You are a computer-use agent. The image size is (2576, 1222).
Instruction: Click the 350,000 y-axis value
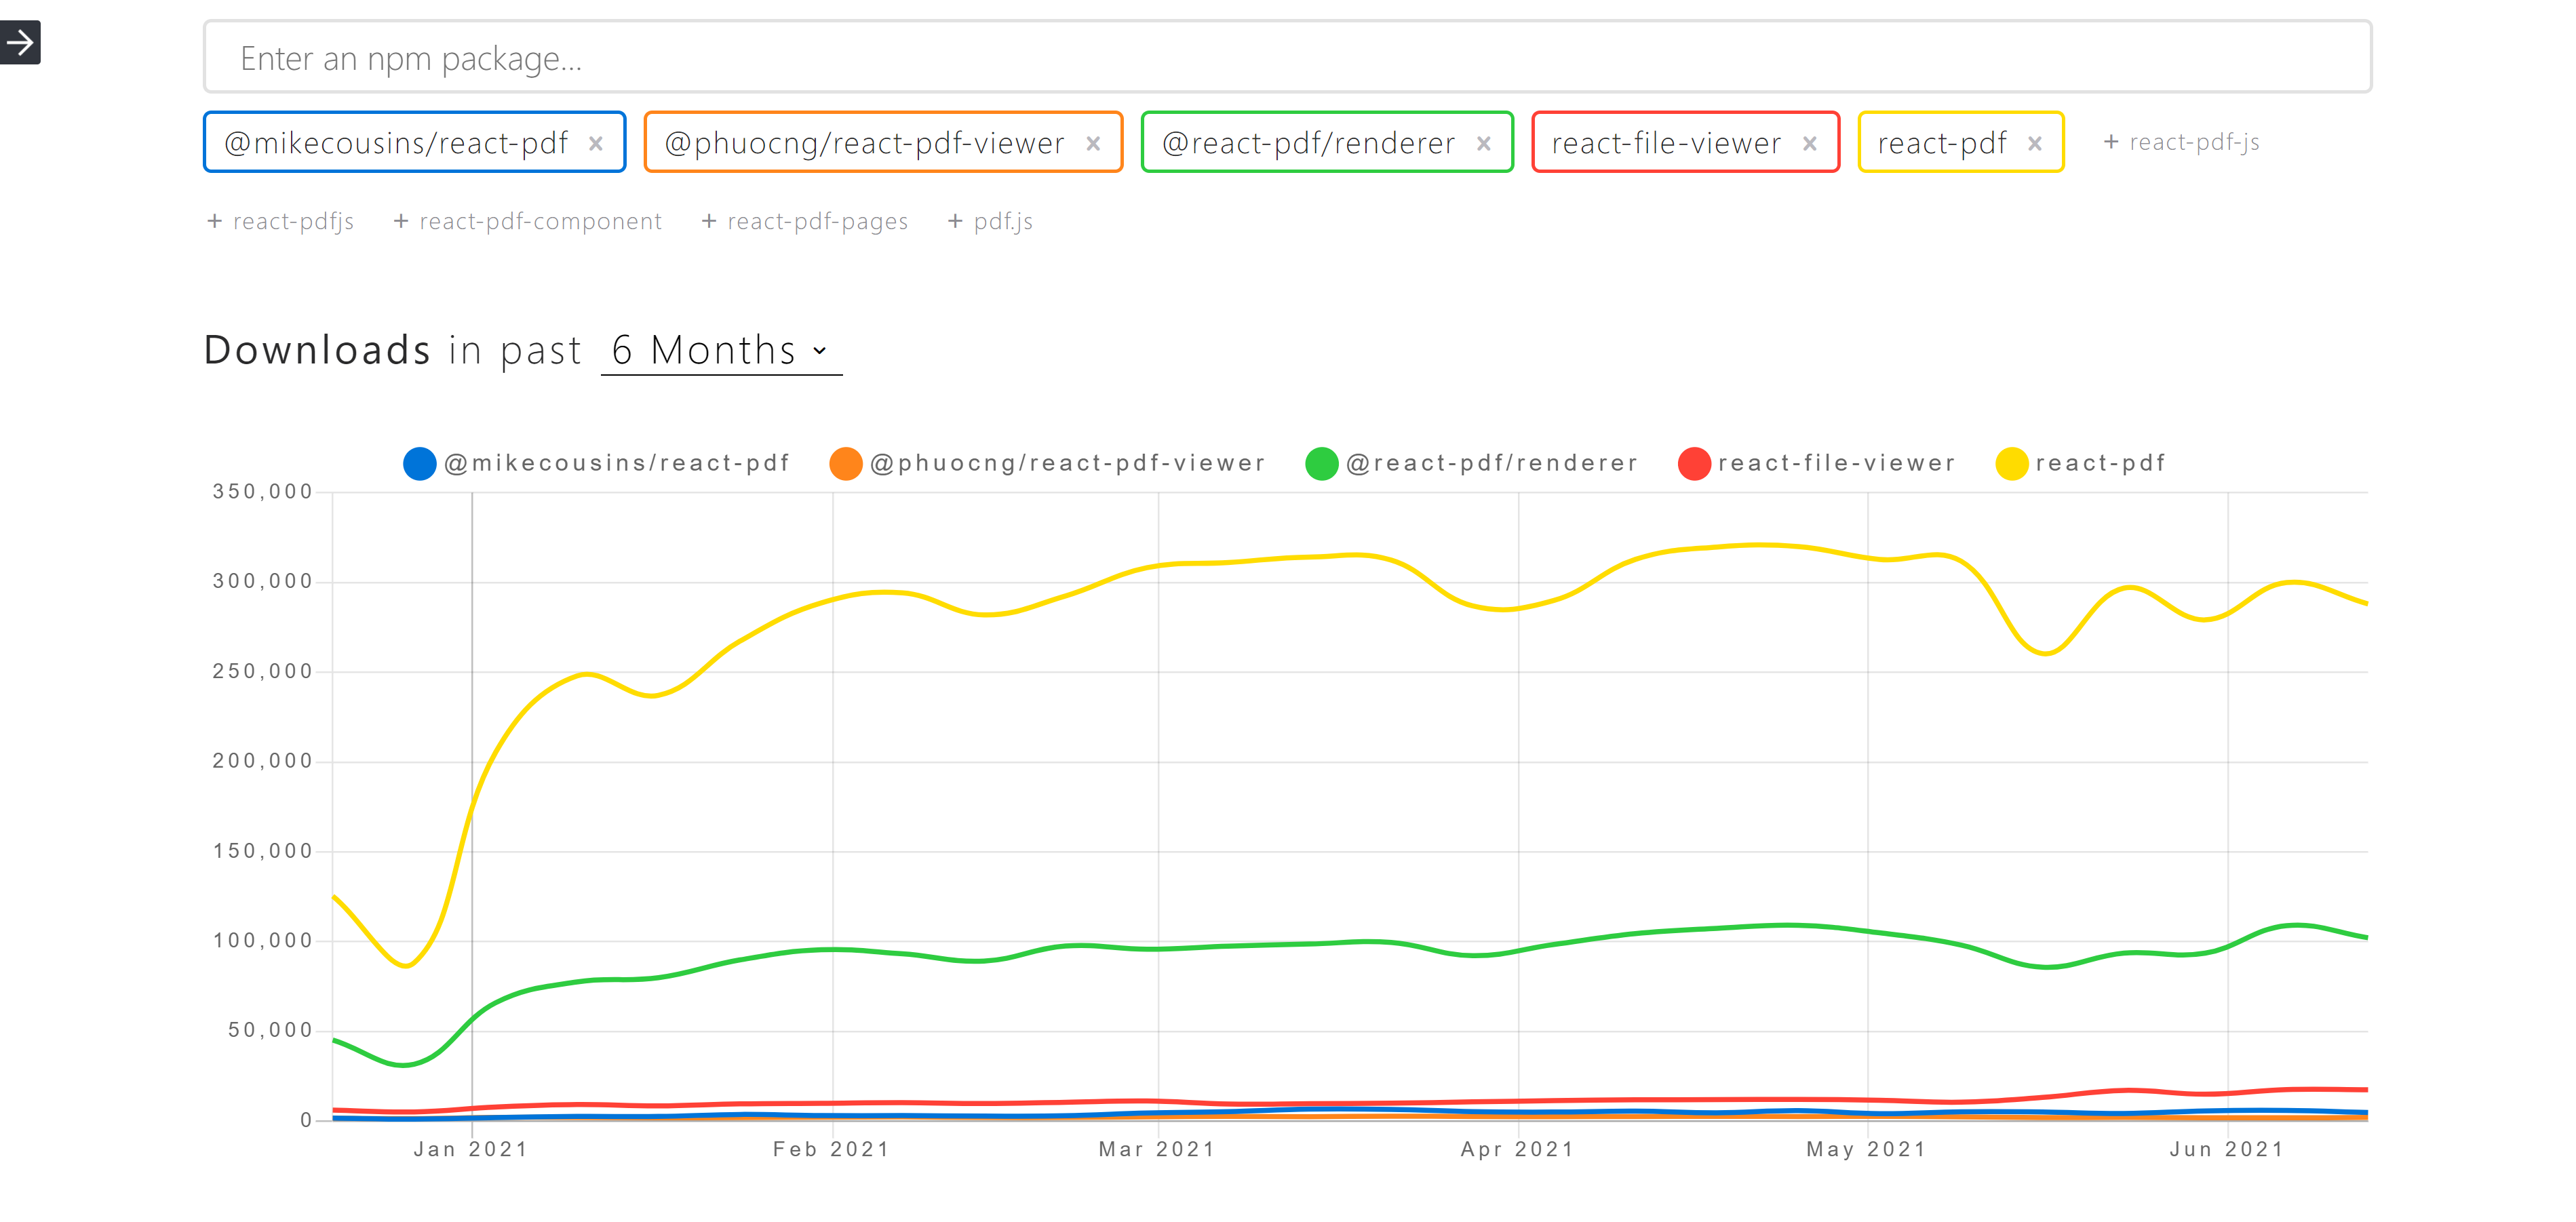pyautogui.click(x=263, y=491)
